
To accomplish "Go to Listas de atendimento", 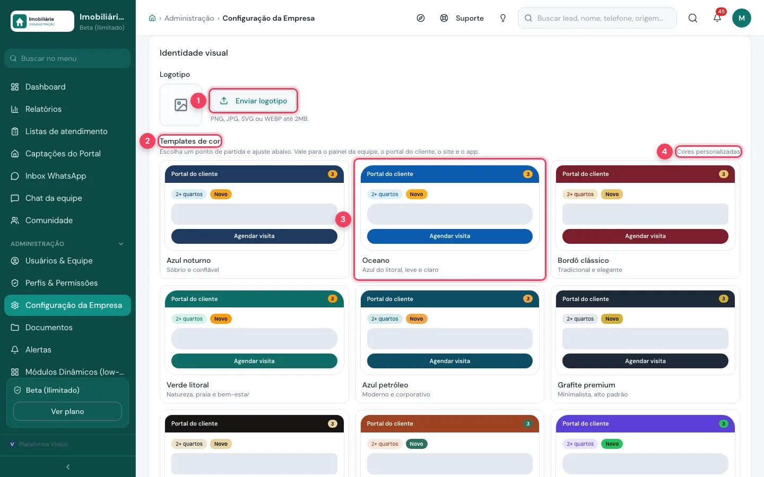I will point(67,131).
